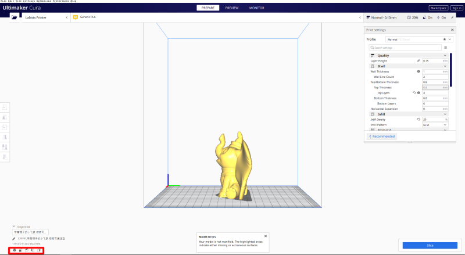Switch to the MONITOR stage tab
The width and height of the screenshot is (465, 255).
click(x=256, y=8)
